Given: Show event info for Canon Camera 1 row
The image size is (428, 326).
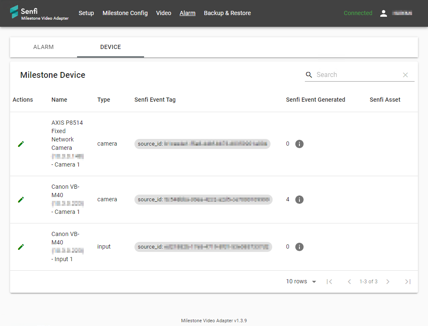Looking at the screenshot, I should pos(299,200).
